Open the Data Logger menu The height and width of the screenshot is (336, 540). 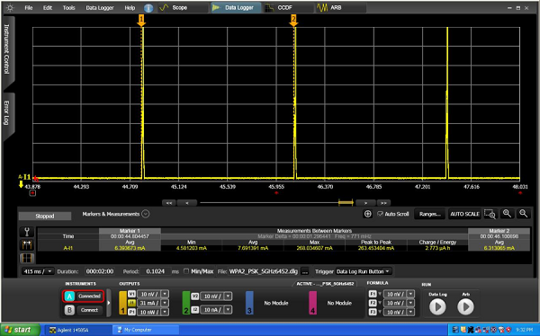[100, 7]
